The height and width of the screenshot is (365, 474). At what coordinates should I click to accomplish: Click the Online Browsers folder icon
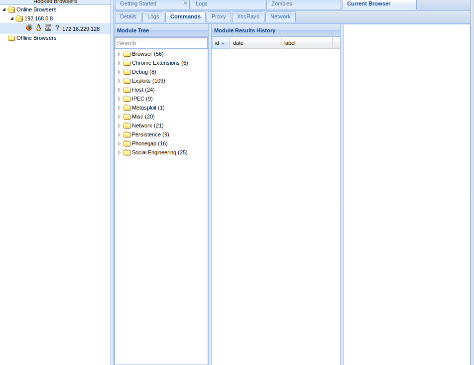(11, 9)
